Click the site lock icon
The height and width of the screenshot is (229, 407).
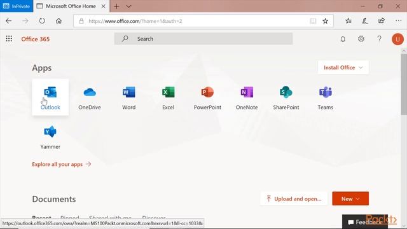point(81,21)
